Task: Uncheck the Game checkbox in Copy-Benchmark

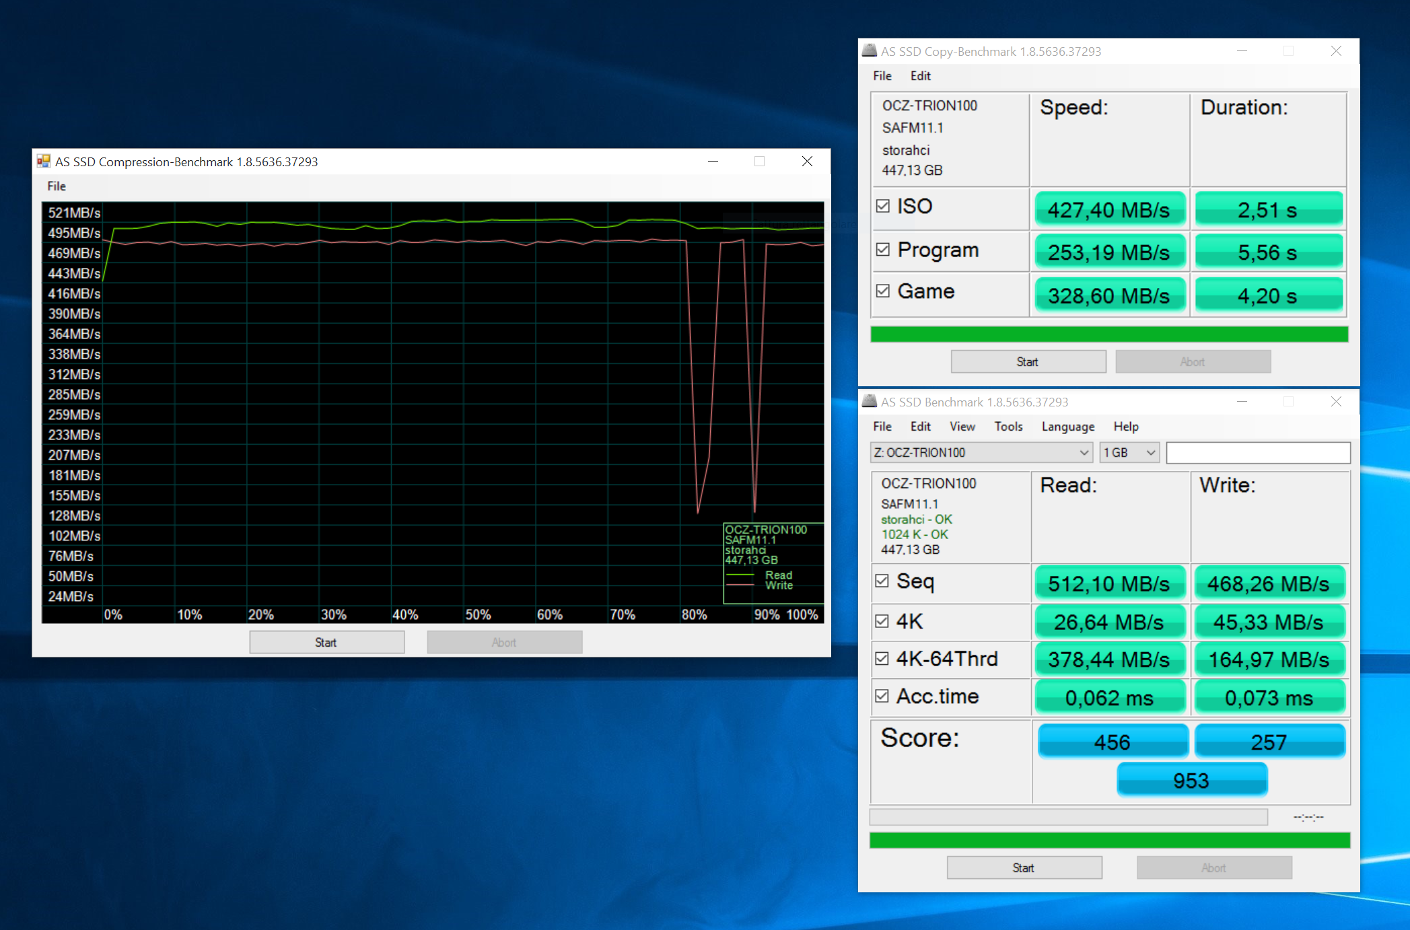Action: (883, 291)
